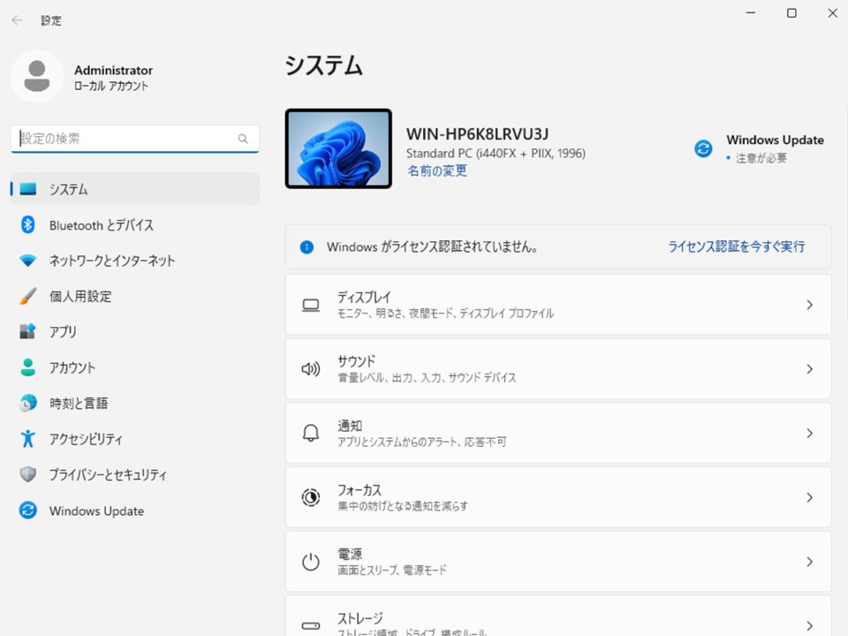This screenshot has width=848, height=636.
Task: Open 時刻と言語 settings
Action: click(x=134, y=403)
